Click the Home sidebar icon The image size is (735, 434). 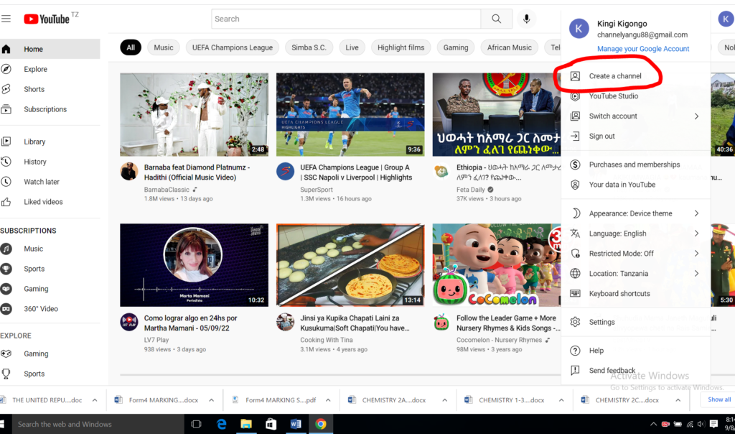coord(6,49)
